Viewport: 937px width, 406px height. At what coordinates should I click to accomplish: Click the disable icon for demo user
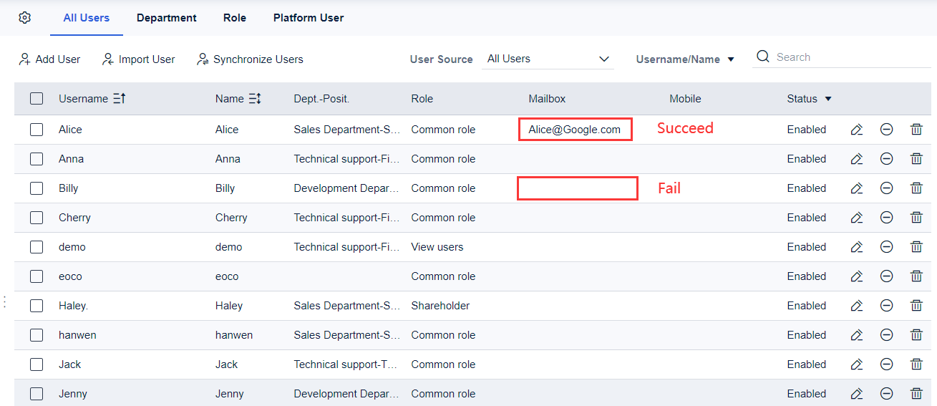(886, 247)
